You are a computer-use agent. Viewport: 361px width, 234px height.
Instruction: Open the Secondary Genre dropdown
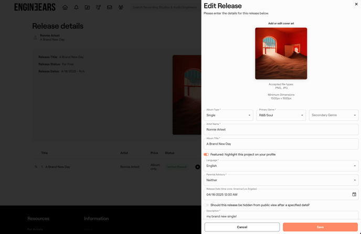(x=334, y=115)
